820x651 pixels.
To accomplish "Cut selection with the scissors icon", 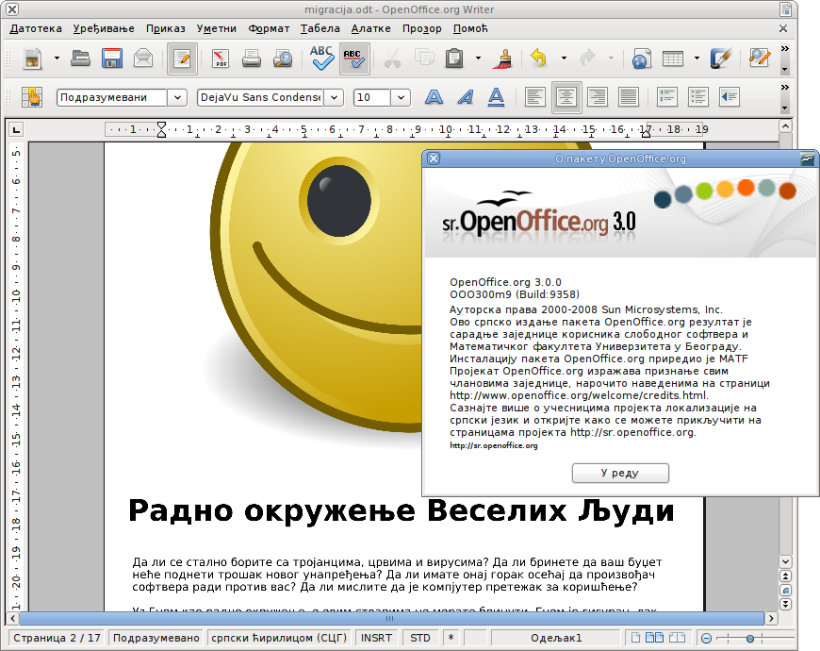I will [392, 58].
